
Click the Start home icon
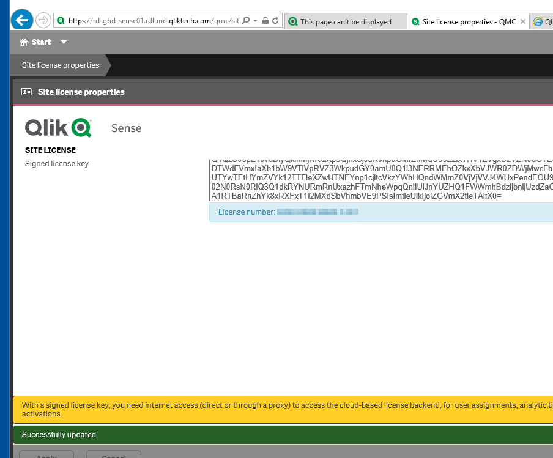coord(23,42)
